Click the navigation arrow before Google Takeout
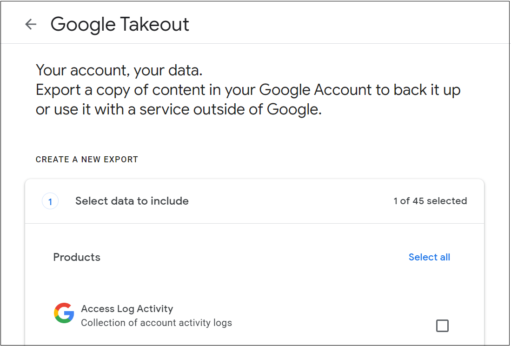Screen dimensions: 511x346 click(30, 24)
